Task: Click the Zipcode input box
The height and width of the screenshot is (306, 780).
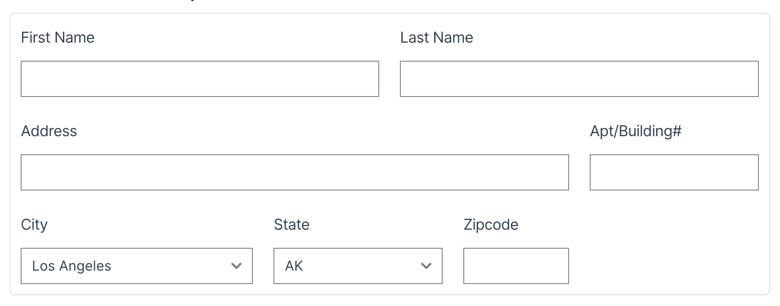Action: pyautogui.click(x=516, y=266)
